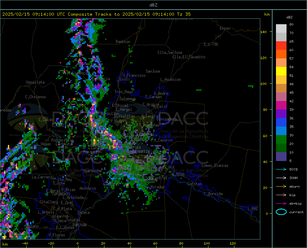This screenshot has height=248, width=307.
Task: Click the 'L_Dormida' place label
Action: click(x=213, y=194)
